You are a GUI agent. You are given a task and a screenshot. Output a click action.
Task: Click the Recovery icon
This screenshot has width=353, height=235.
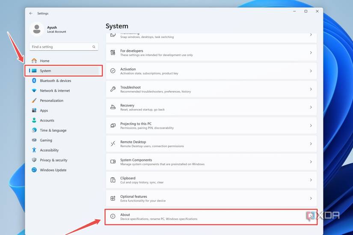[113, 107]
